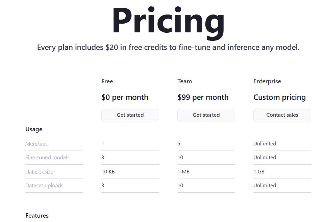Click the $0 per month price
325x222 pixels.
coord(125,97)
